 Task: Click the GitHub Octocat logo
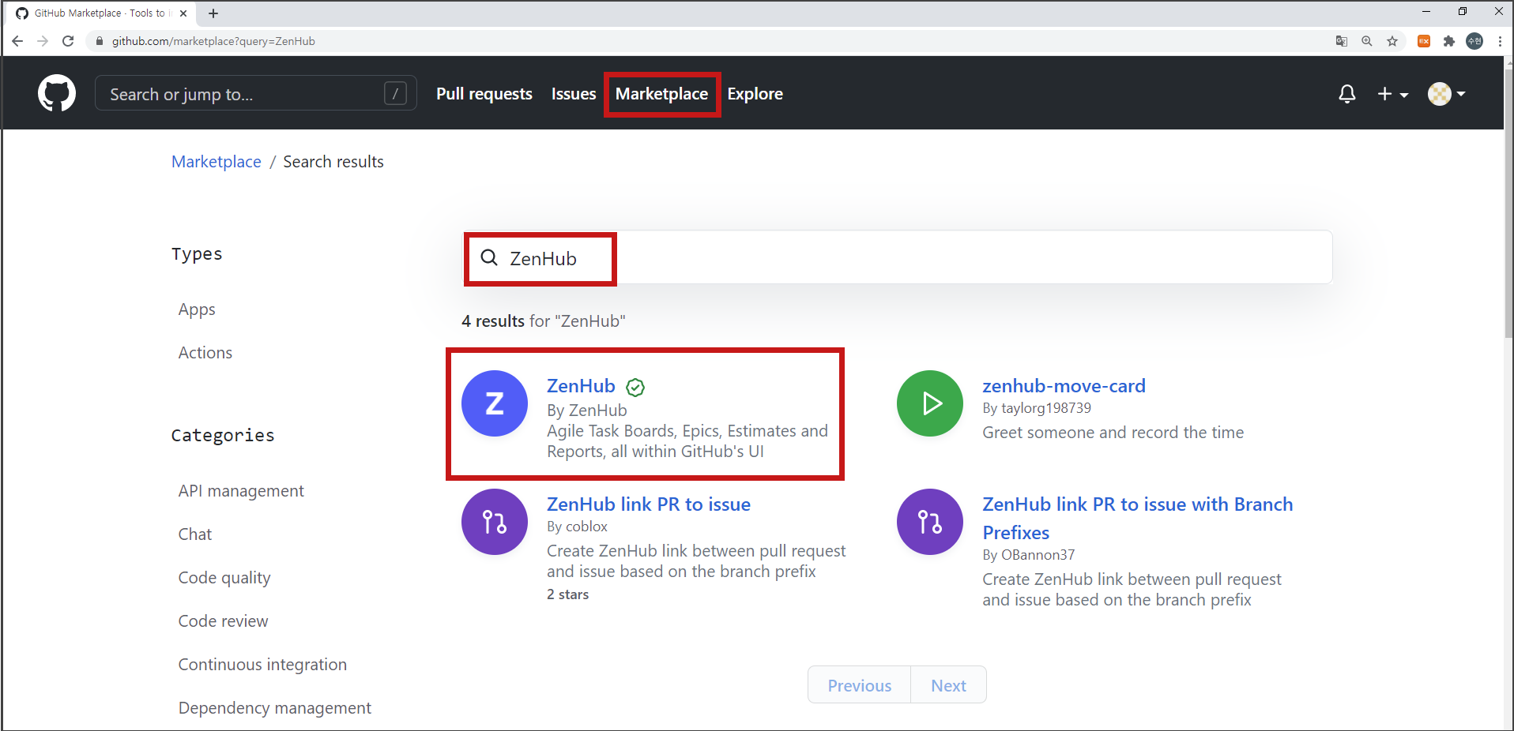click(57, 93)
